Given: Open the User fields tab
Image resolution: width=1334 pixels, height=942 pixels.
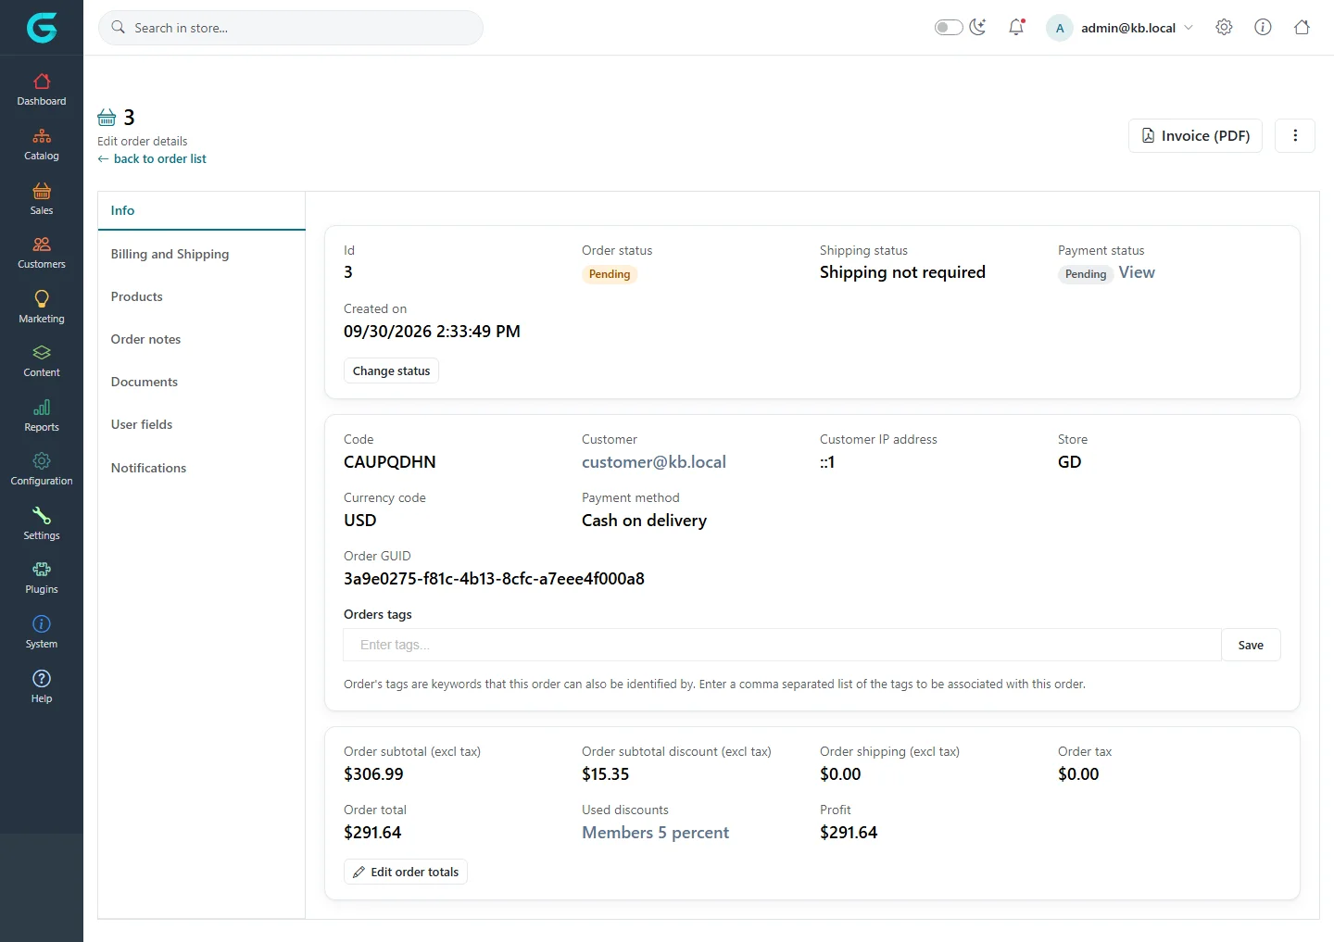Looking at the screenshot, I should 202,424.
